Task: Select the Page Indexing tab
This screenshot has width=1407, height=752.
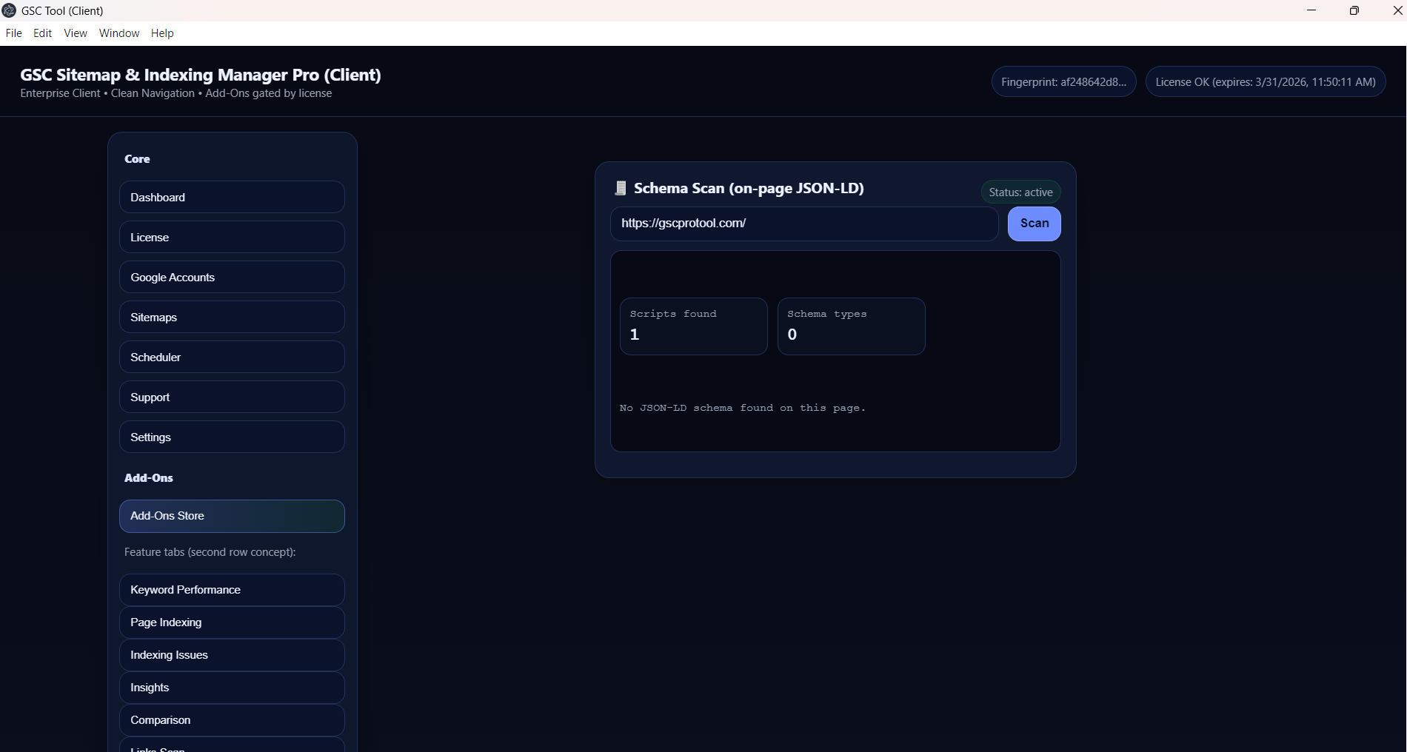Action: coord(232,622)
